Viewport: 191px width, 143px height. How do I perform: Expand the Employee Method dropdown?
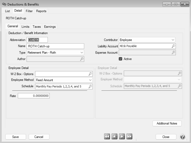(x=90, y=80)
